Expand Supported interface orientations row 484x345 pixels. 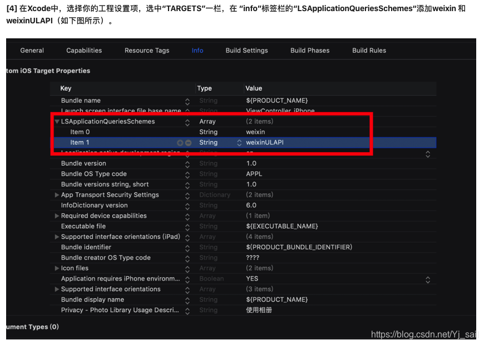57,289
